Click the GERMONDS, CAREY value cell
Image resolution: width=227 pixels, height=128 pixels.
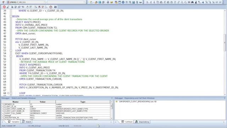tap(43, 113)
